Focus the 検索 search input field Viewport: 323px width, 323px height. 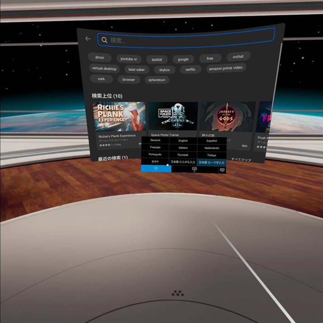[x=186, y=37]
